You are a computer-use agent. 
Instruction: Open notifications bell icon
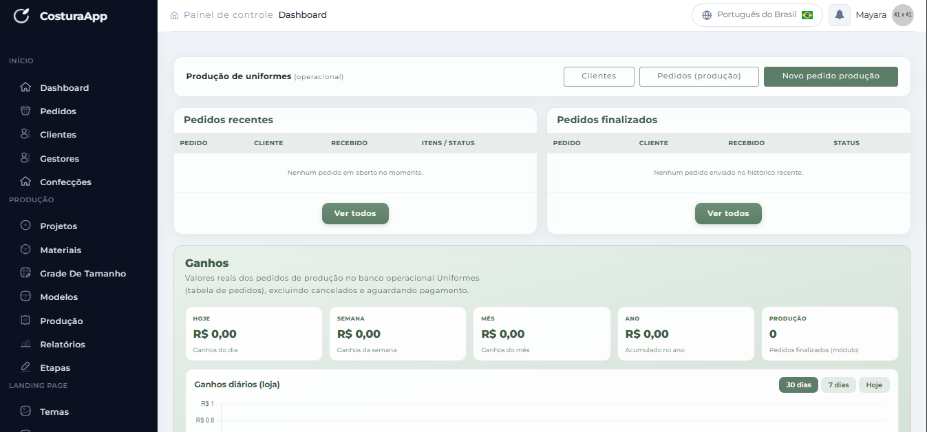point(839,15)
